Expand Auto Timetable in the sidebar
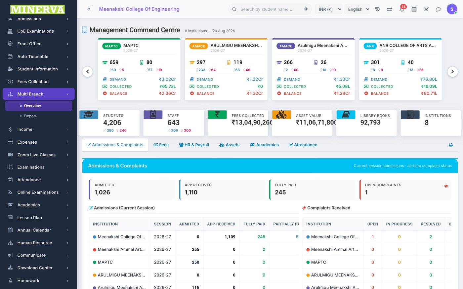 [x=38, y=56]
